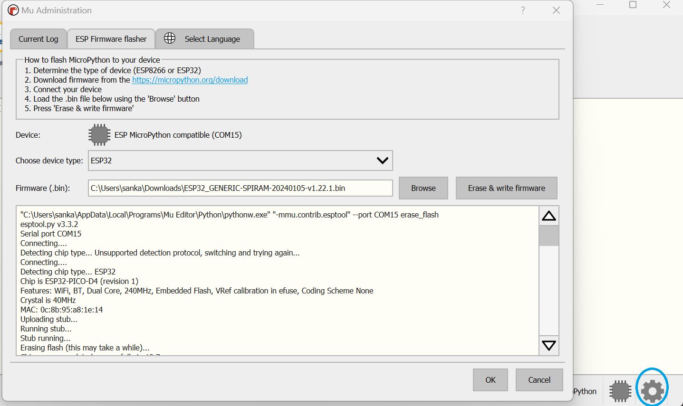Click step 1 'Determine the type of device' text

tap(113, 70)
